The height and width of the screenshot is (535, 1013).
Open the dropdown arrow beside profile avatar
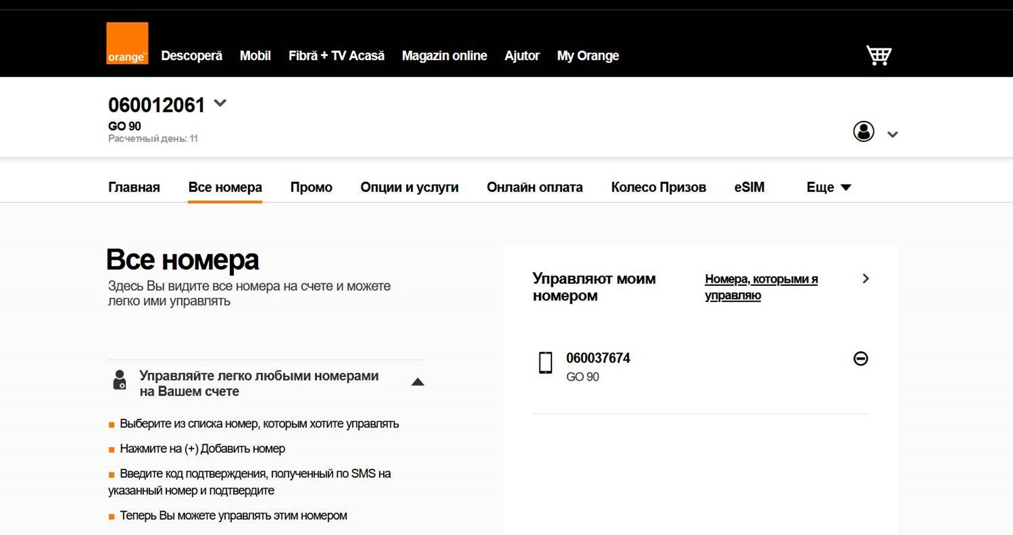point(892,134)
